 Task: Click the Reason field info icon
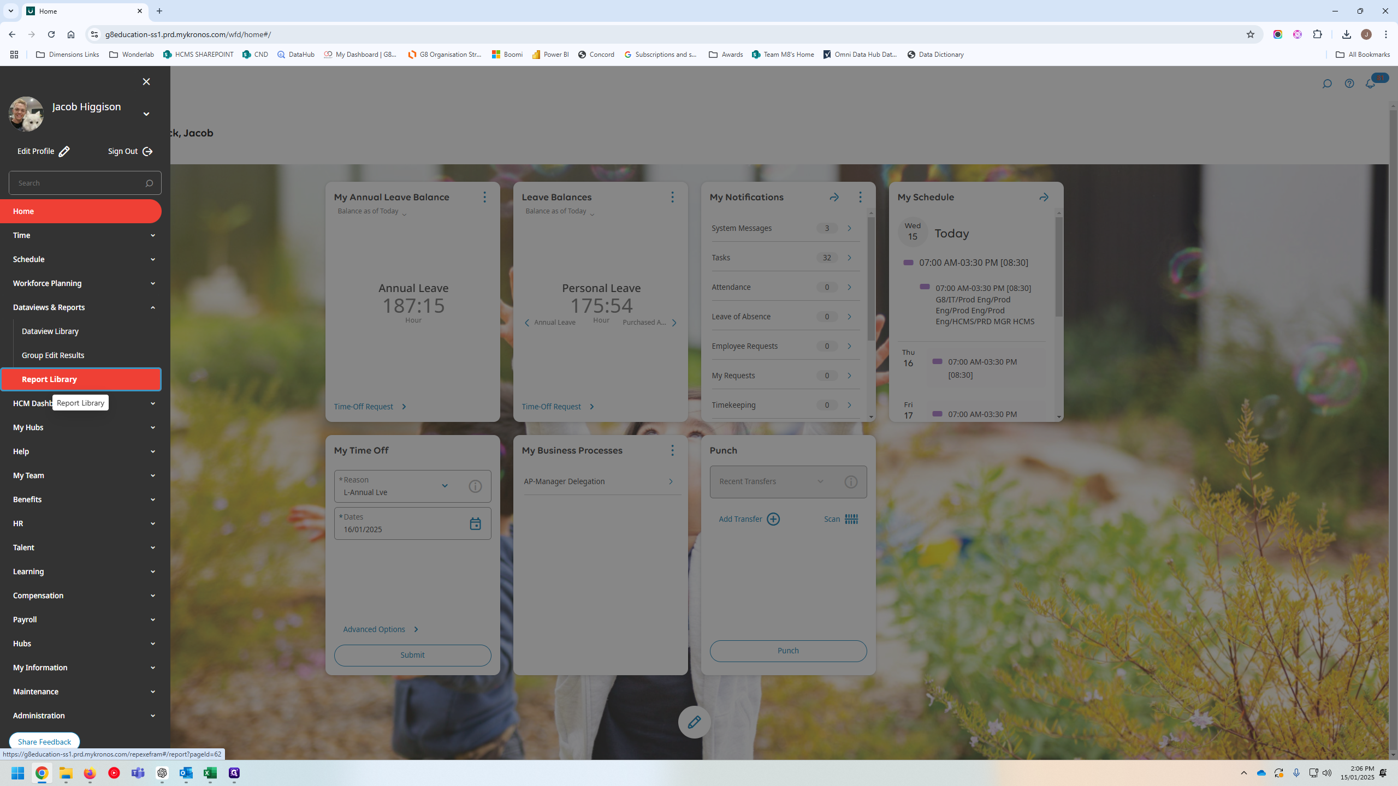475,486
